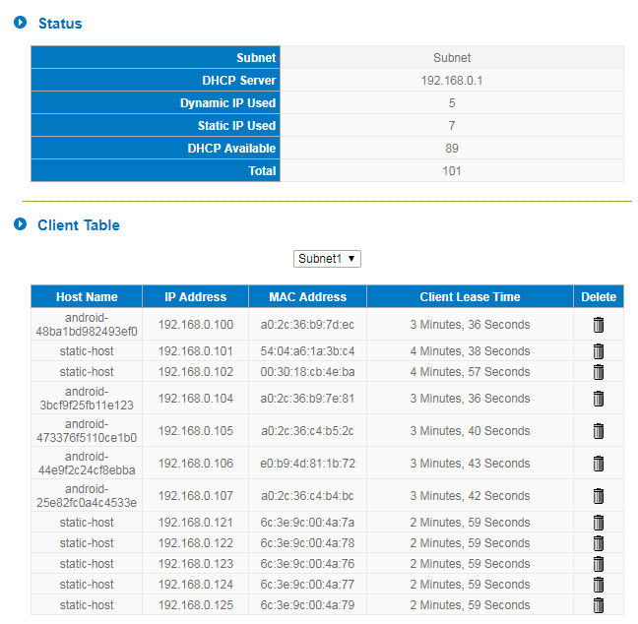Select the DHCP Server address 192.168.0.1
Screen dimensions: 638x624
click(452, 81)
